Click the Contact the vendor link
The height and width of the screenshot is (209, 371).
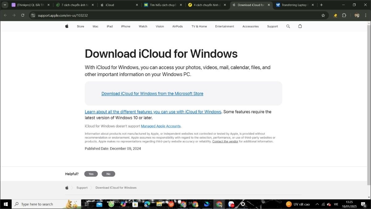[x=225, y=142]
